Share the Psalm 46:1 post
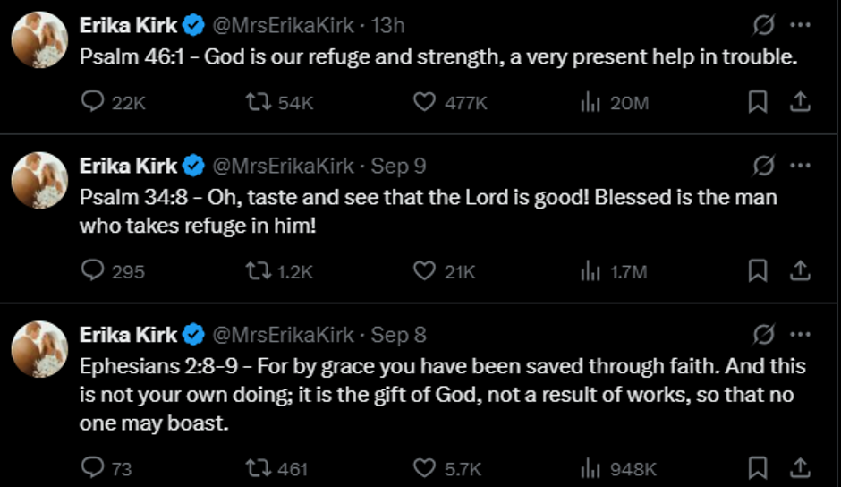841x487 pixels. [800, 103]
